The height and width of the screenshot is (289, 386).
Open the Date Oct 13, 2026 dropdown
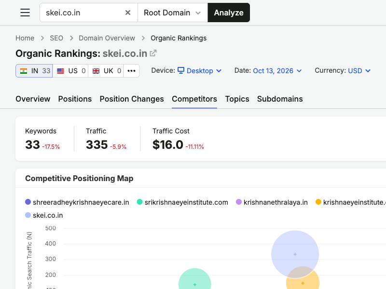277,71
